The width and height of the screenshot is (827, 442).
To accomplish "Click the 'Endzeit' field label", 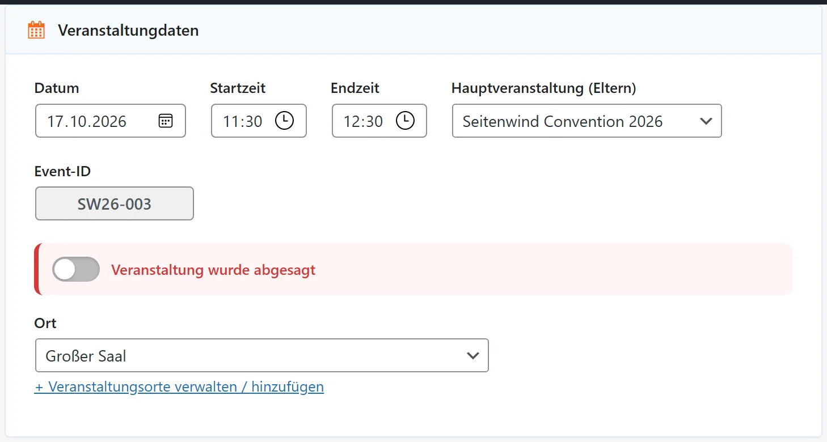I will (x=355, y=88).
